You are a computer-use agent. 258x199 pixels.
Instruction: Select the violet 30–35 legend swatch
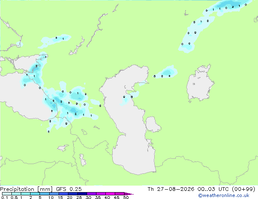pyautogui.click(x=91, y=194)
